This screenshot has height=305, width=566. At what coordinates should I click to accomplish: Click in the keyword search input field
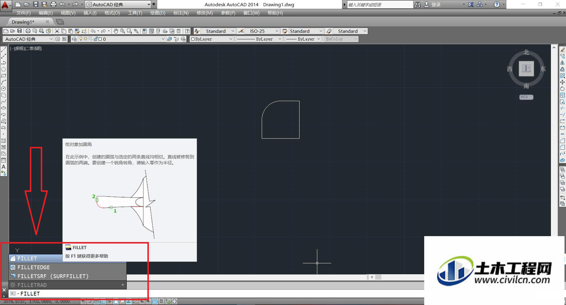(x=380, y=4)
